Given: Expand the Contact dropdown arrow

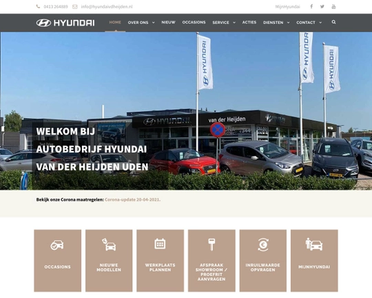Looking at the screenshot, I should [320, 23].
